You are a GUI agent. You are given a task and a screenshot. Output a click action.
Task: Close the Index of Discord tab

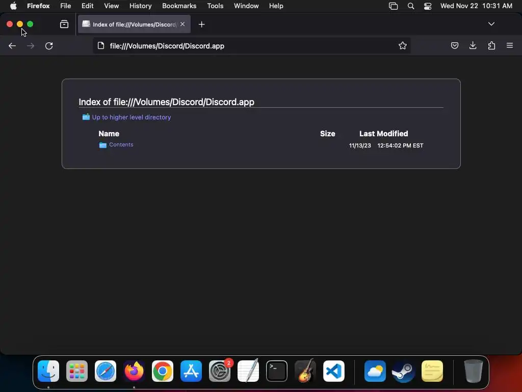[x=182, y=24]
